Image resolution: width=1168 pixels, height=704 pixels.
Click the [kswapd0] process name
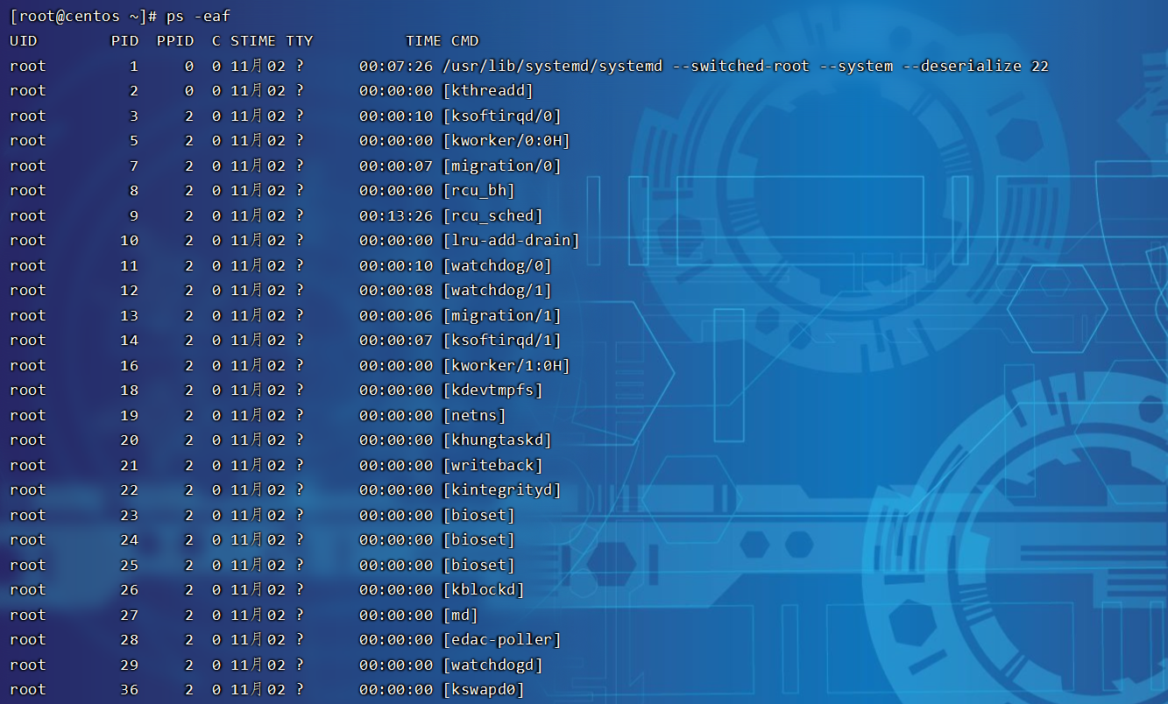(484, 689)
